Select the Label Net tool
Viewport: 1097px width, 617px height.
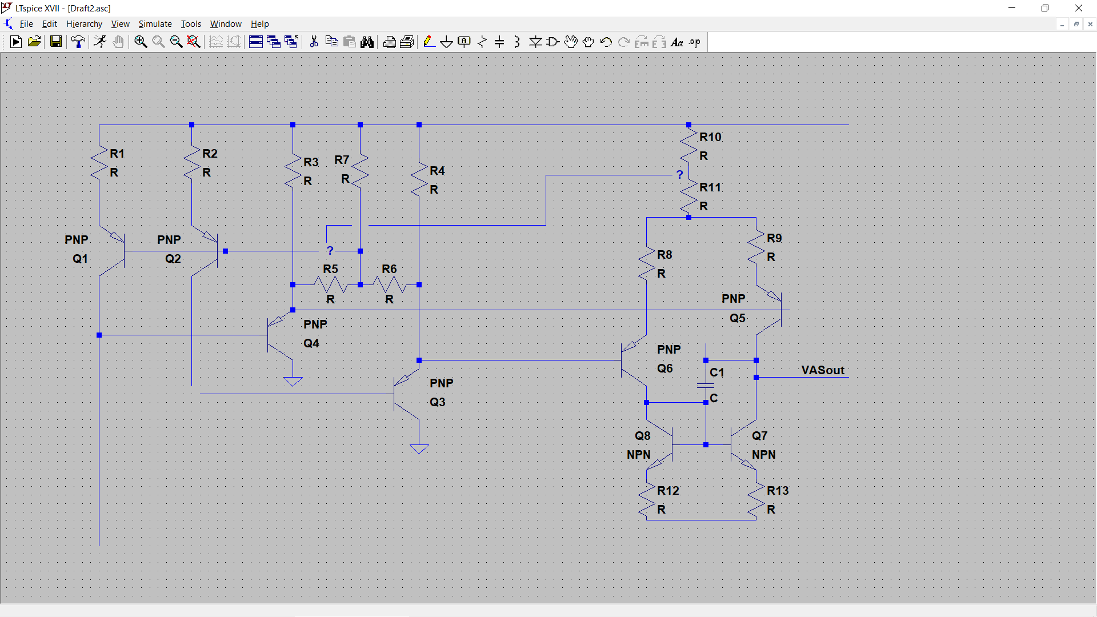pyautogui.click(x=465, y=42)
